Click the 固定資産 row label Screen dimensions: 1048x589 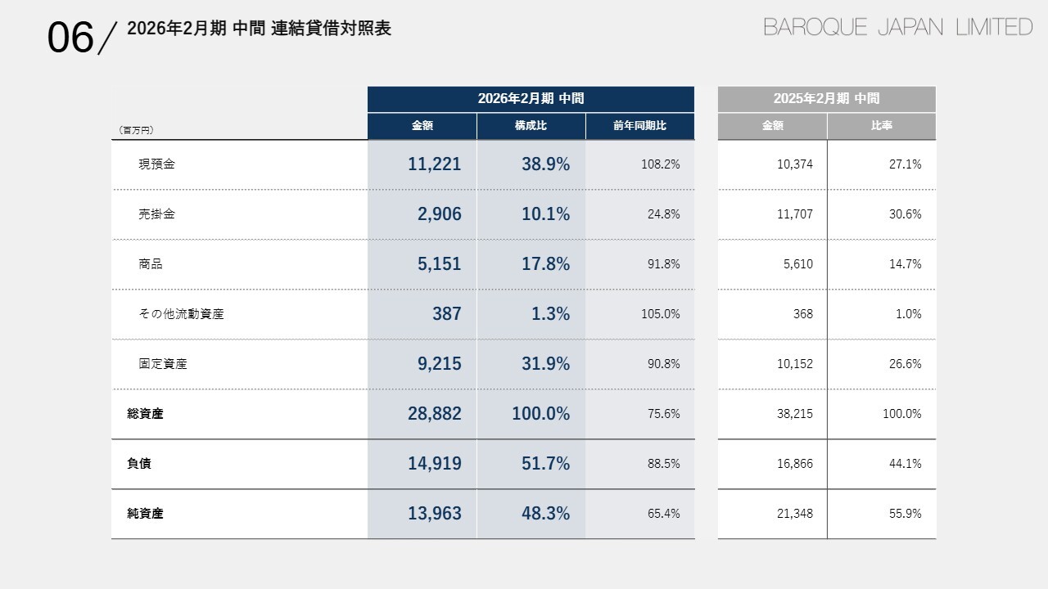pos(163,364)
